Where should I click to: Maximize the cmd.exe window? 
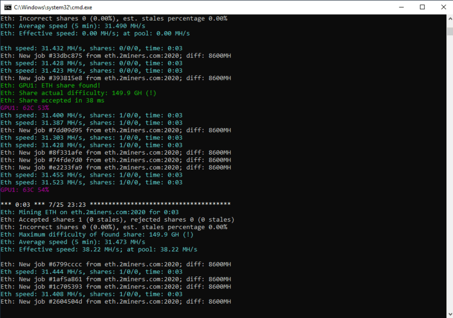click(422, 7)
